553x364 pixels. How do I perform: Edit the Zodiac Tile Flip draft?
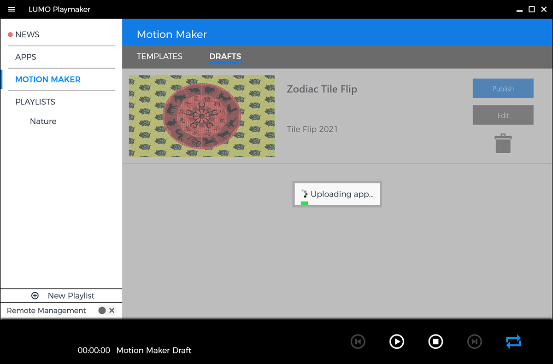tap(503, 115)
